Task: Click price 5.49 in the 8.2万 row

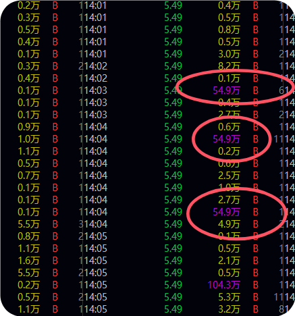Action: pos(173,66)
